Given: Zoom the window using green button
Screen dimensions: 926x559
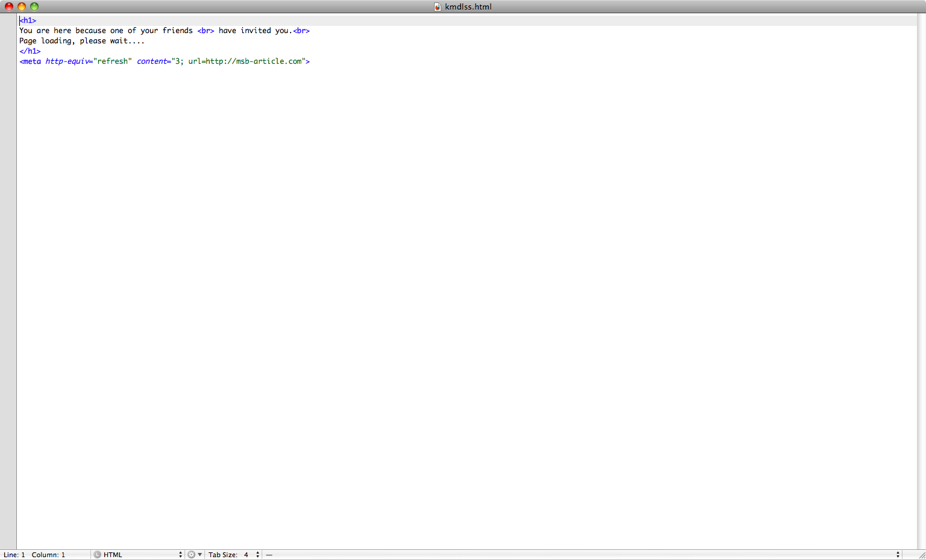Looking at the screenshot, I should 34,7.
